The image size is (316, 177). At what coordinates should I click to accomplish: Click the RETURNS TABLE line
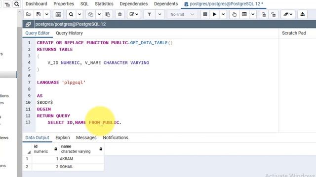tap(55, 49)
